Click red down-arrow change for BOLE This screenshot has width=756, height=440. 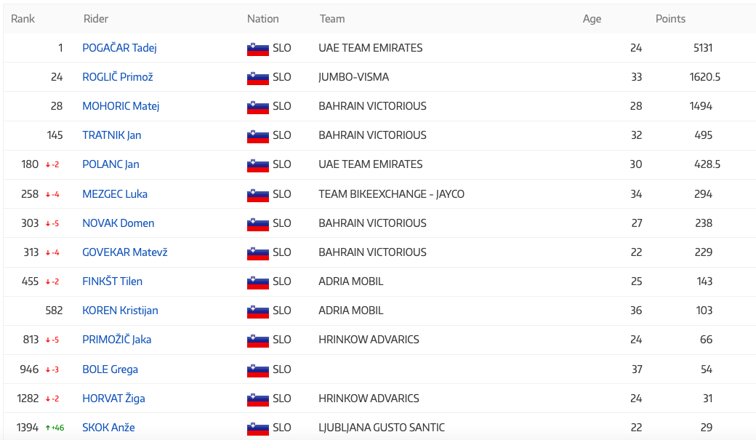52,370
